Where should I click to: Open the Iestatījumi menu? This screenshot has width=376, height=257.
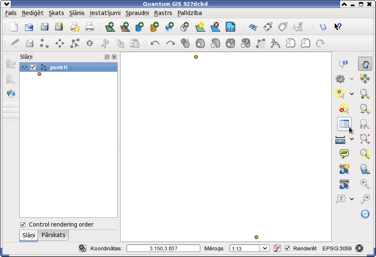105,13
